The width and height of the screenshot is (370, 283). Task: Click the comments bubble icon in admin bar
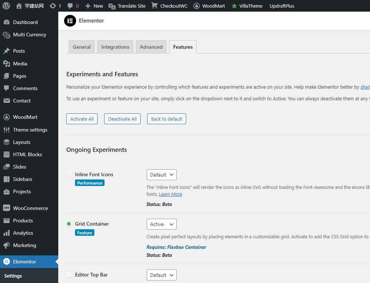click(x=70, y=6)
